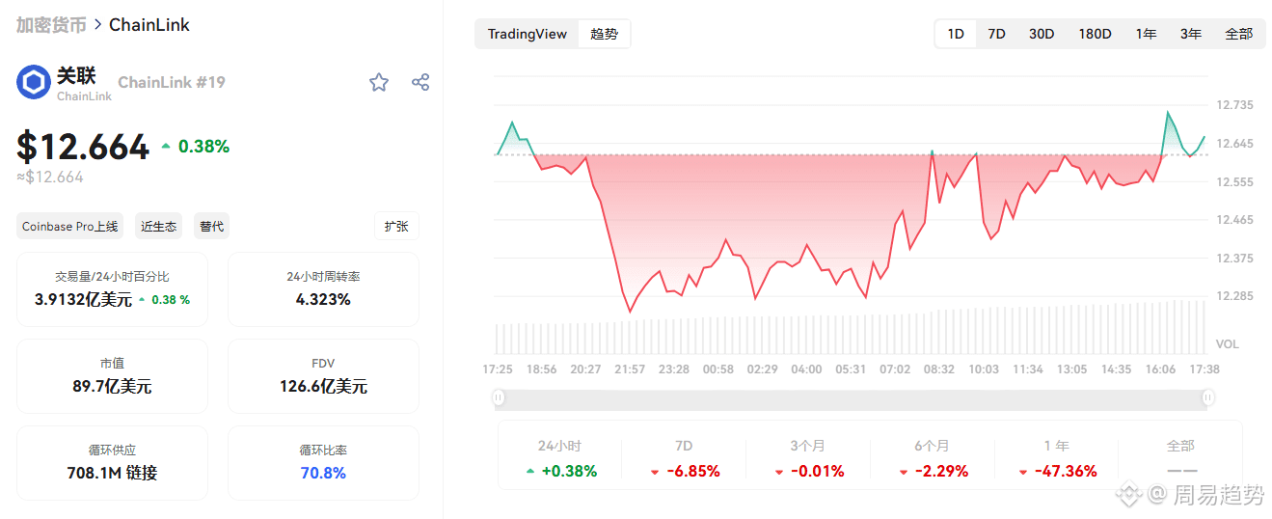This screenshot has width=1272, height=519.
Task: Select the 全部 time range
Action: (x=1238, y=34)
